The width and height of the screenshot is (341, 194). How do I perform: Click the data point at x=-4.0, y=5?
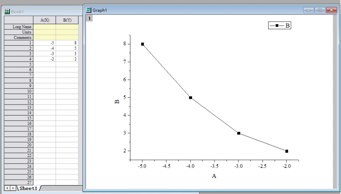(191, 98)
